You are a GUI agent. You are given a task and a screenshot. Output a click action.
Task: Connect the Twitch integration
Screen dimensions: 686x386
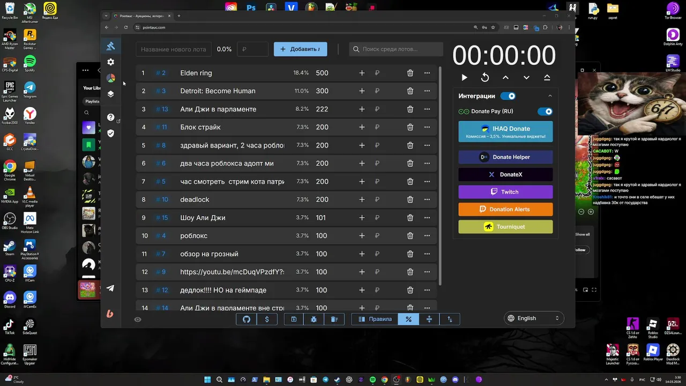click(505, 192)
